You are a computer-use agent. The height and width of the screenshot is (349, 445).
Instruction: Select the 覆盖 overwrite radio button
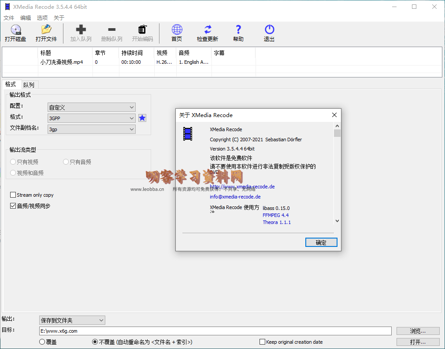(x=42, y=342)
